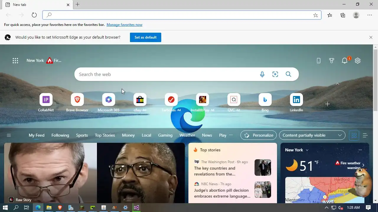The width and height of the screenshot is (378, 212).
Task: Add a new quick link site
Action: click(327, 104)
